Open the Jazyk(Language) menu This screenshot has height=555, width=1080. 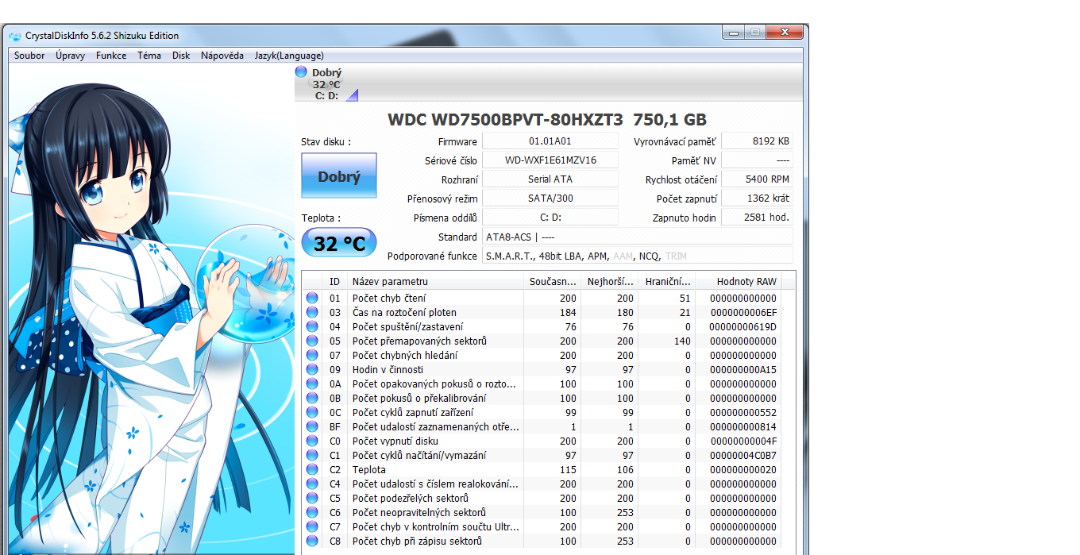[289, 56]
